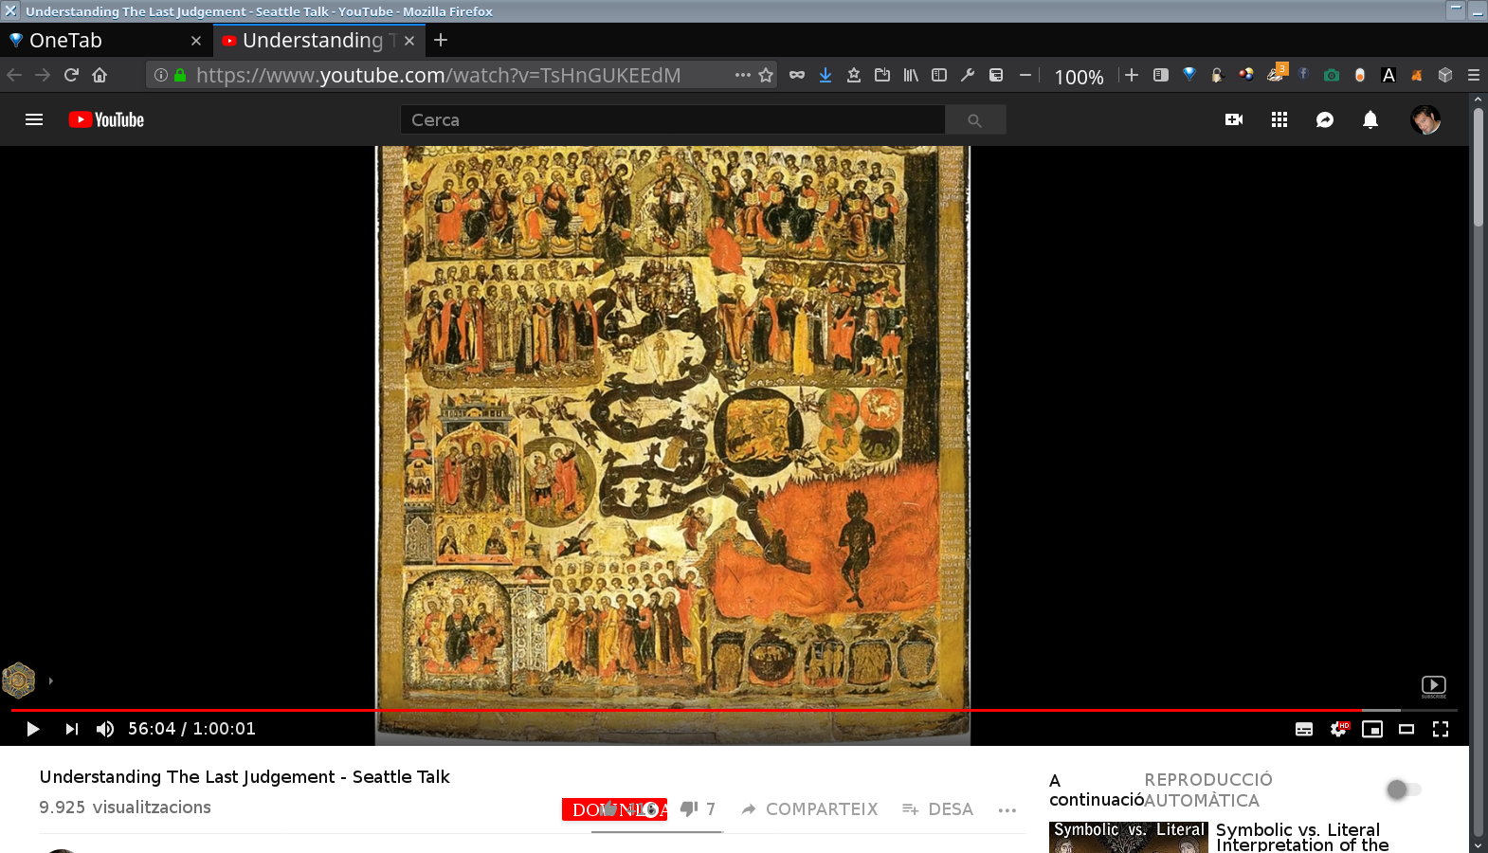This screenshot has height=853, width=1488.
Task: Open the mask private-browsing extension icon
Action: click(x=797, y=75)
